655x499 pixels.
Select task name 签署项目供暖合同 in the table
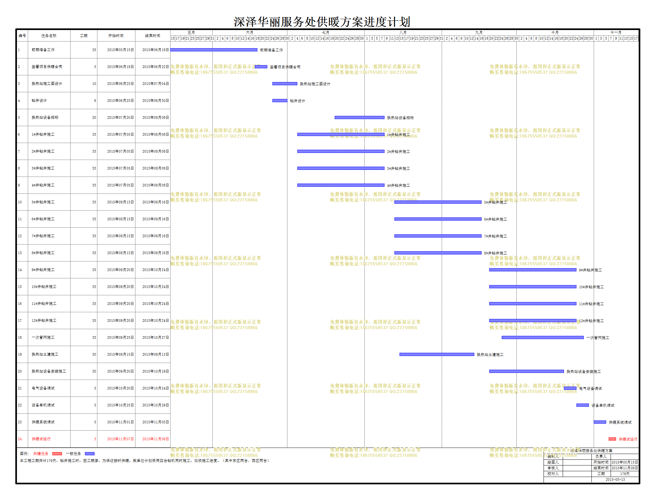[x=47, y=67]
